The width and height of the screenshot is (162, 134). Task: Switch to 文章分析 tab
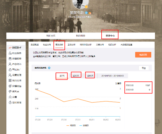pos(100,45)
